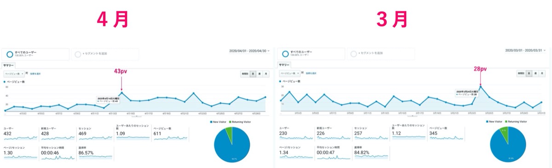Image resolution: width=552 pixels, height=168 pixels.
Task: Select 日 granularity in April report
Action: pos(253,73)
